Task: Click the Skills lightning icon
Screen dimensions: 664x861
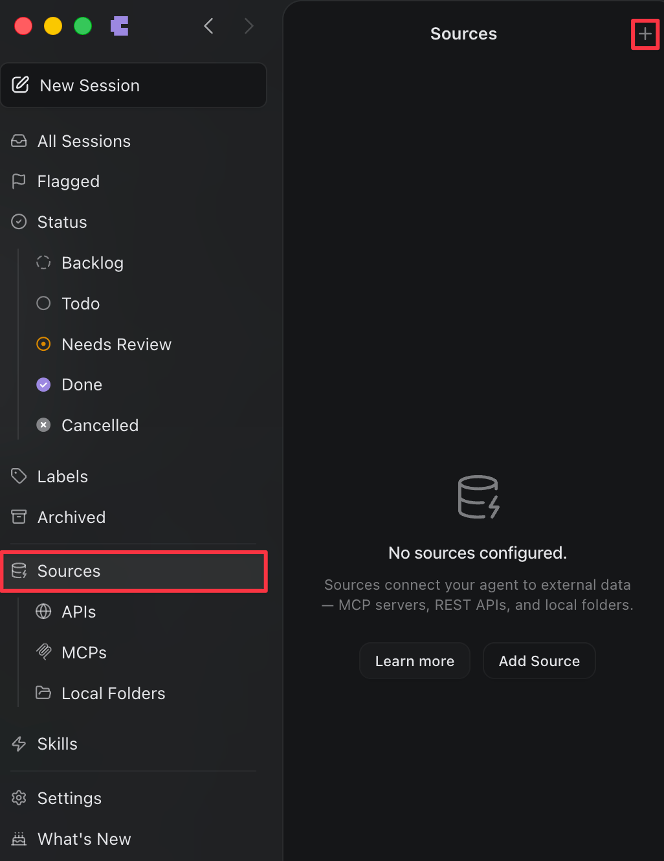Action: click(x=18, y=743)
